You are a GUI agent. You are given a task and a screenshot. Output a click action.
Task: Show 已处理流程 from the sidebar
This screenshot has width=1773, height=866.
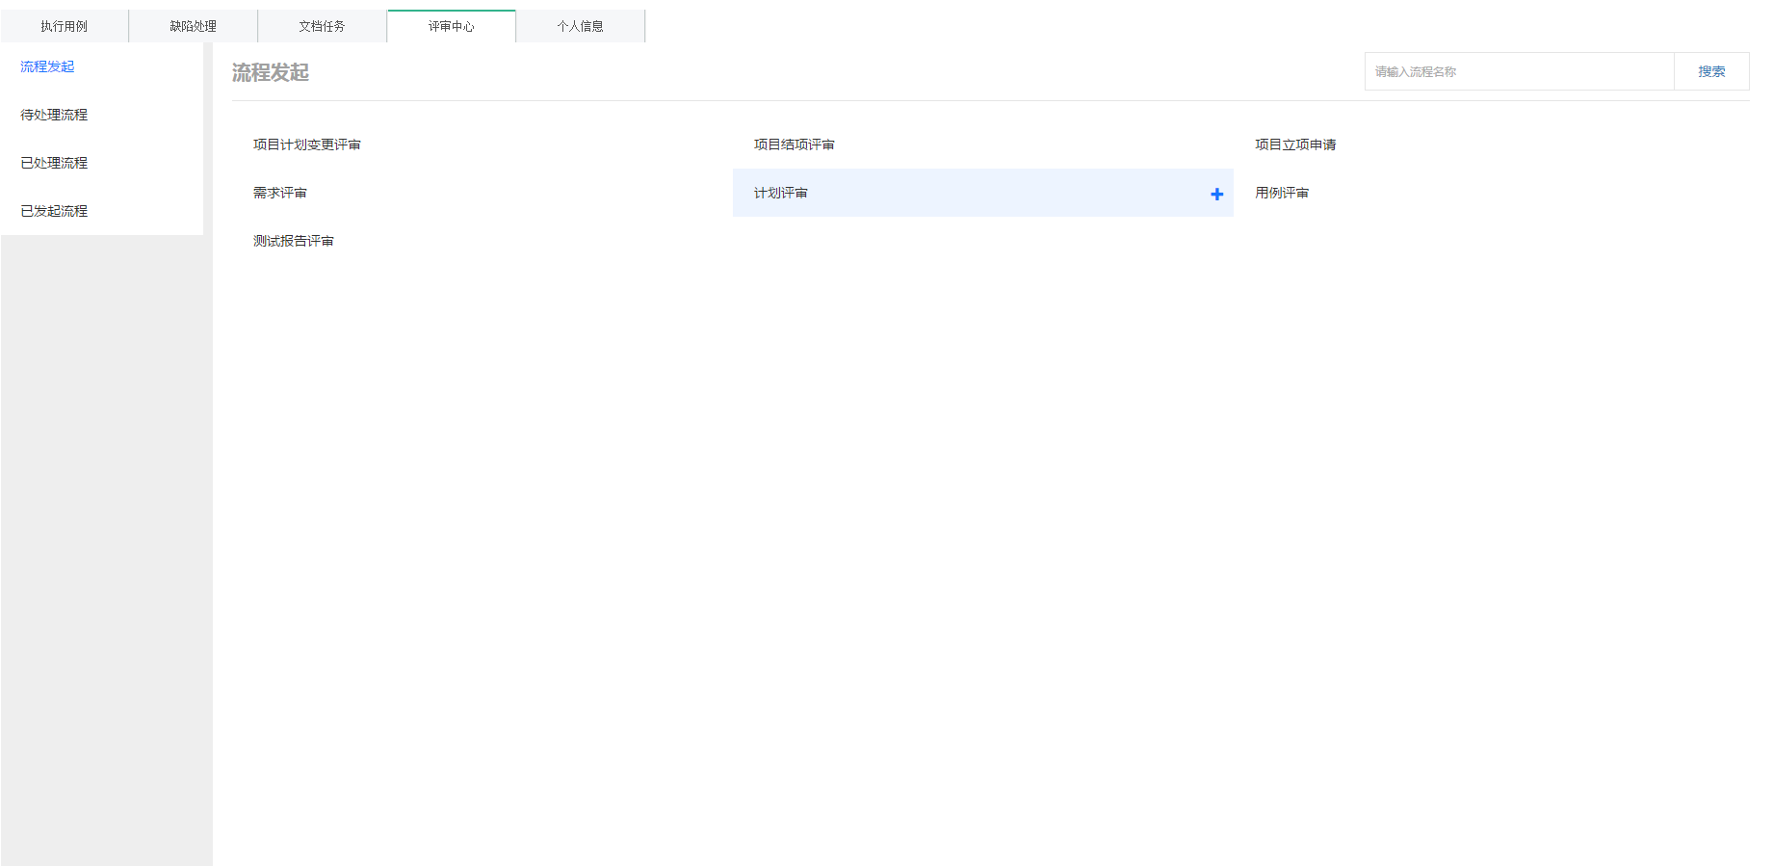click(54, 163)
